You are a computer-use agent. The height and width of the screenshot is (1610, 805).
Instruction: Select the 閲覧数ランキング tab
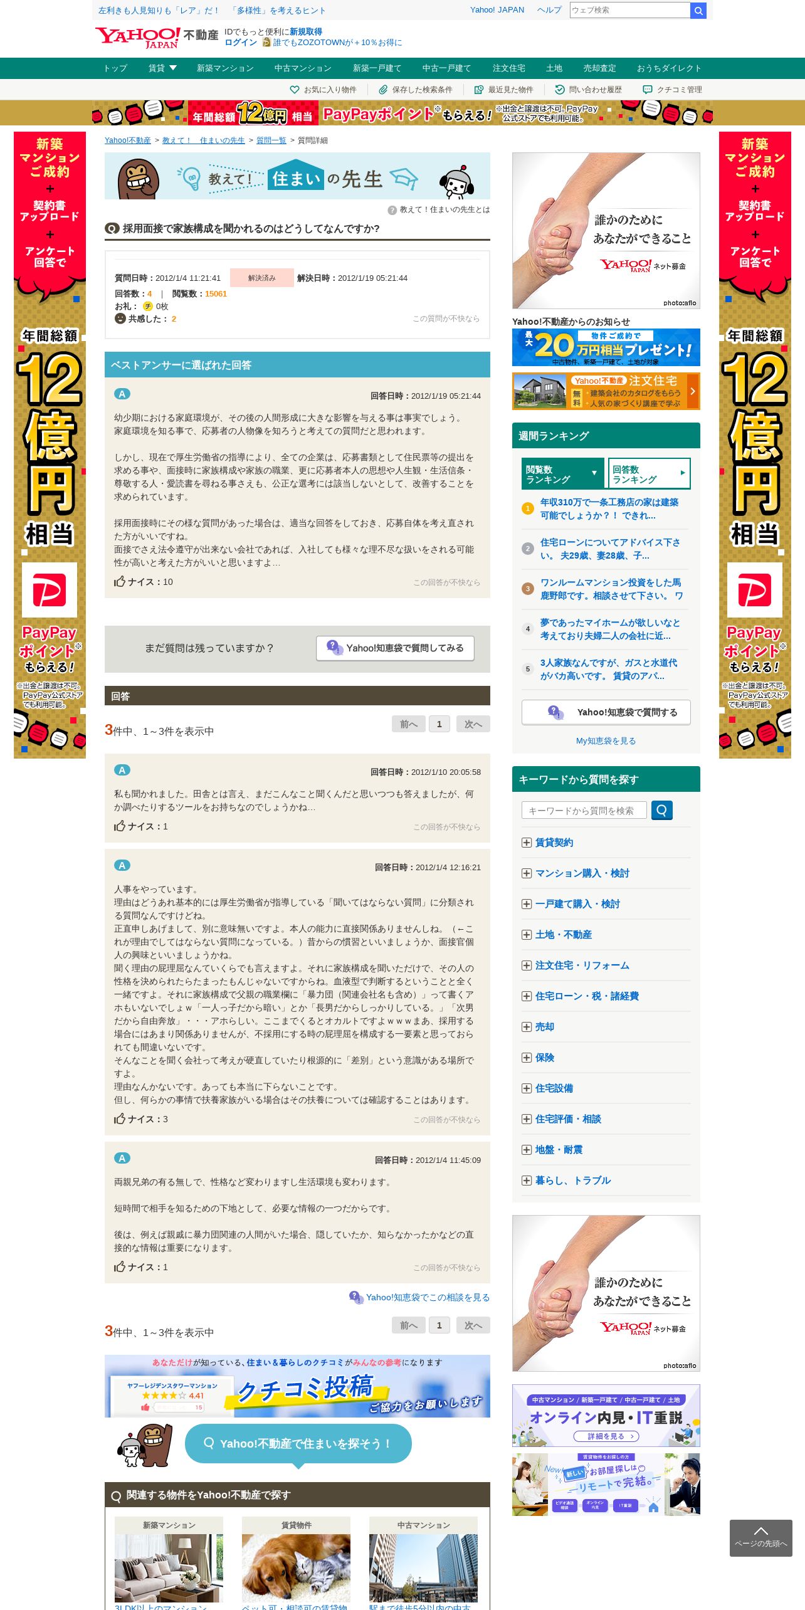point(562,474)
